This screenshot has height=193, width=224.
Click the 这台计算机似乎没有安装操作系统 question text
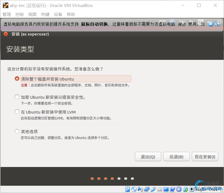pos(55,69)
